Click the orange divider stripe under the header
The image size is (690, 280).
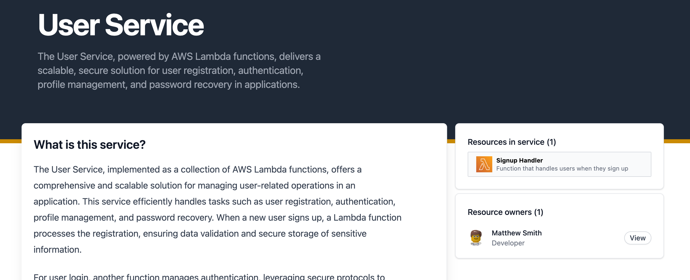point(11,141)
